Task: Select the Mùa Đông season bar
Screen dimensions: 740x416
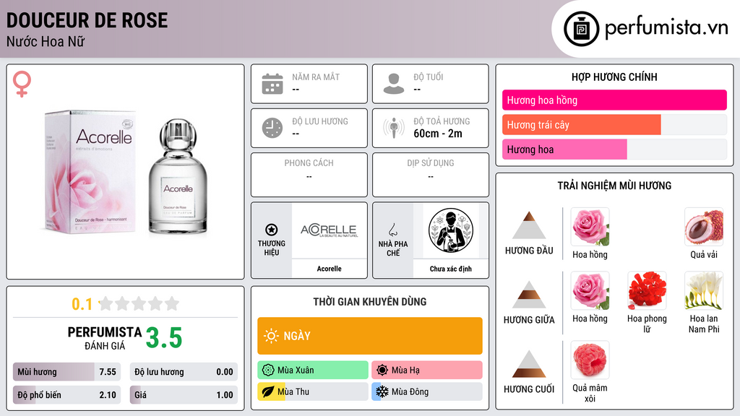Action: [x=427, y=391]
